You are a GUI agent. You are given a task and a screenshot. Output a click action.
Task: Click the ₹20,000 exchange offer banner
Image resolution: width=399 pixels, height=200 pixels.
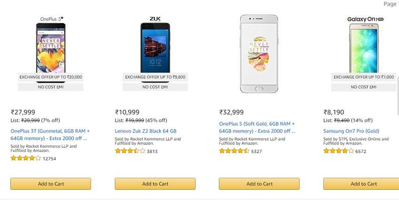(51, 77)
